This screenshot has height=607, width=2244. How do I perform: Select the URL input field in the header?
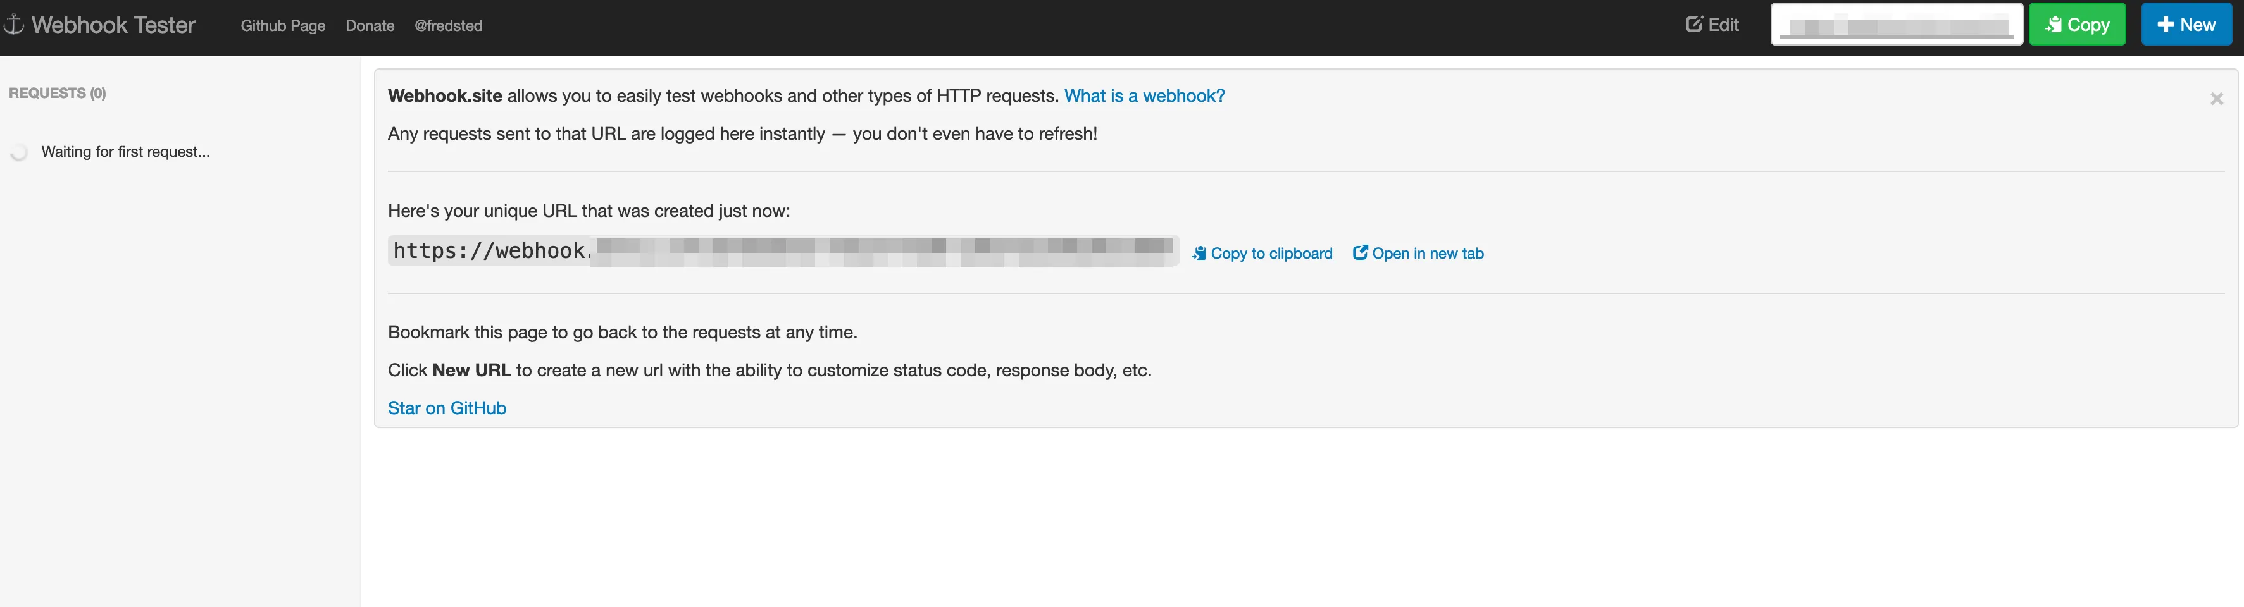1897,23
